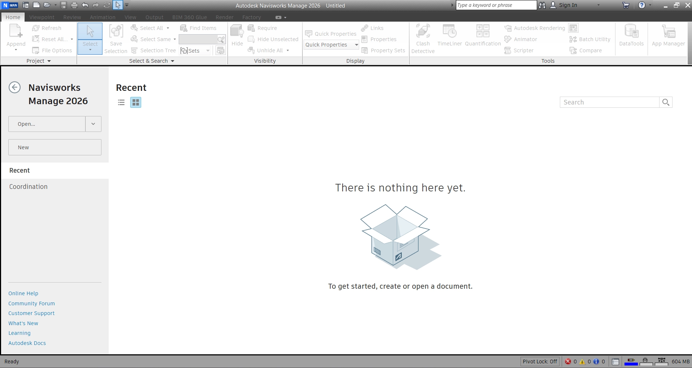Viewport: 692px width, 368px height.
Task: Launch the TimeLiner tool
Action: coord(449,35)
